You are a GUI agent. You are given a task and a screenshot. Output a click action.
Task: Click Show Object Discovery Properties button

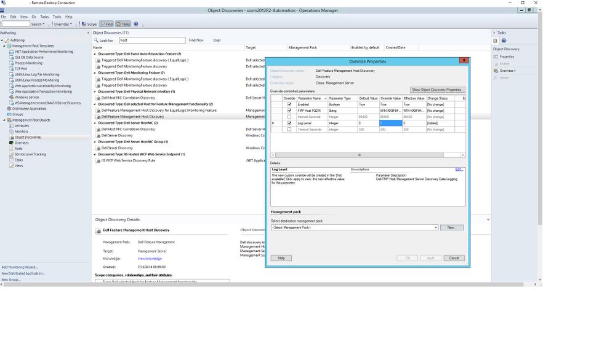click(x=437, y=90)
